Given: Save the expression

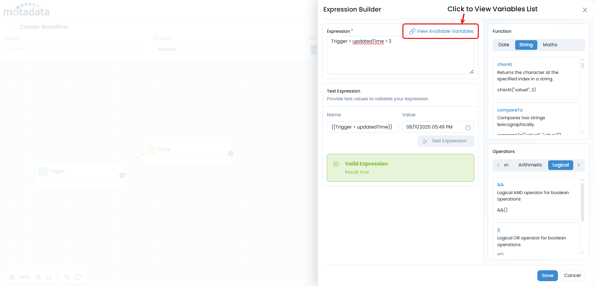Looking at the screenshot, I should (x=547, y=276).
